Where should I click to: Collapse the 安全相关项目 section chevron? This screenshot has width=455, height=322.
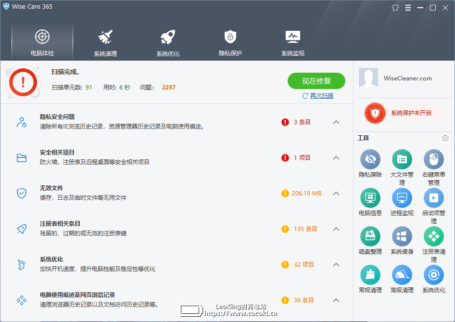[336, 158]
